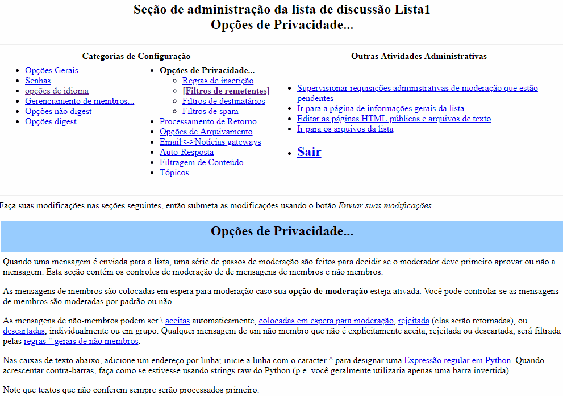The width and height of the screenshot is (563, 396).
Task: Open Supervisionar requisições administrativas de moderação link
Action: 417,93
